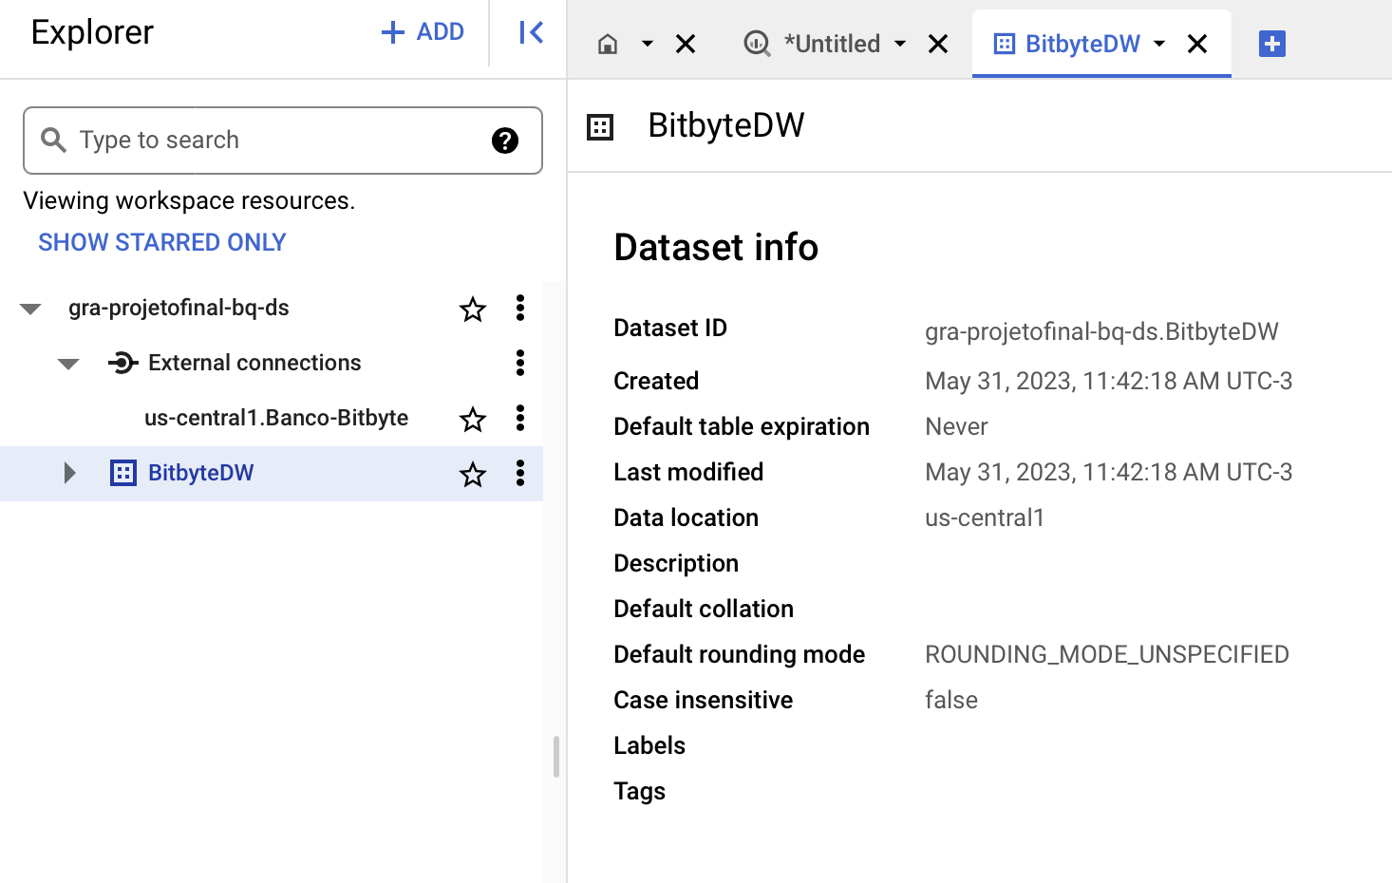Star the BitbyteDW dataset
Screen dimensions: 1392x883
[x=473, y=474]
